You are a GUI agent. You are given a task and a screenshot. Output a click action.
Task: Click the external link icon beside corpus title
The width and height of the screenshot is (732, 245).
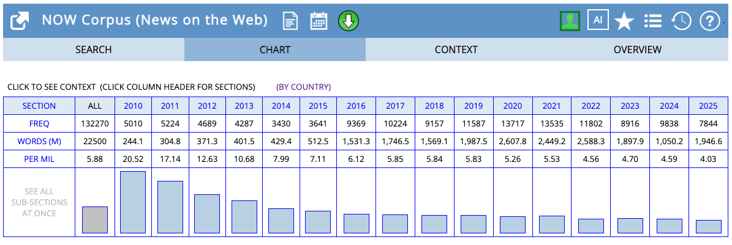[20, 21]
